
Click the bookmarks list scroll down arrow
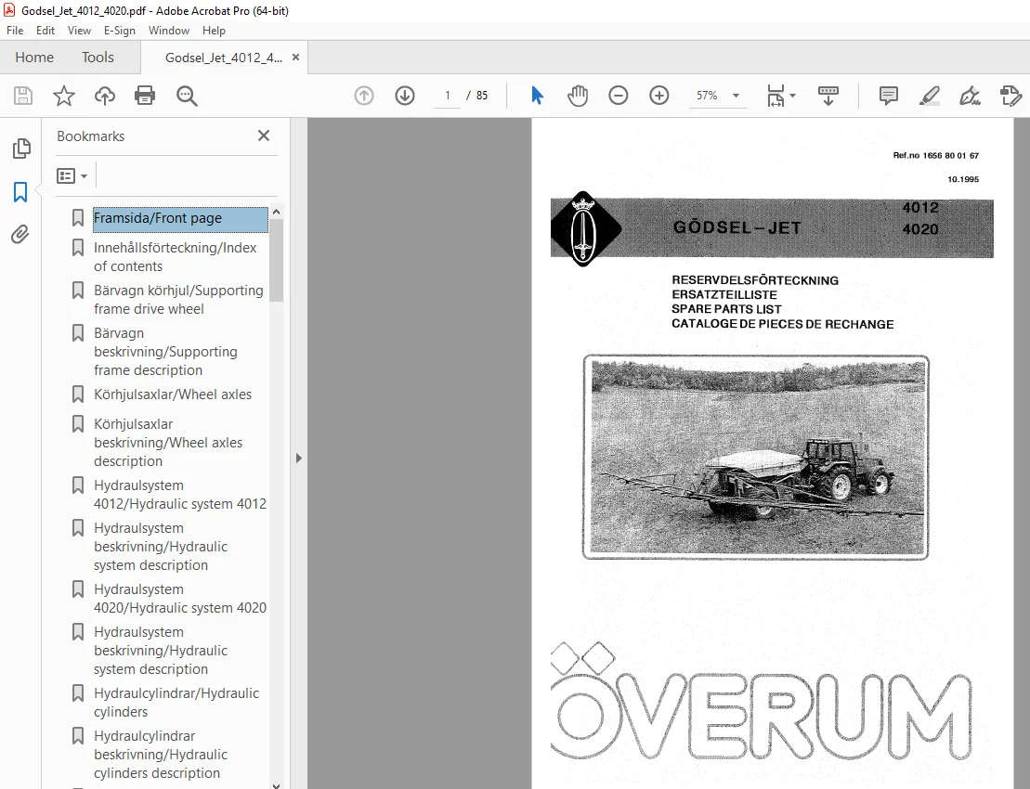(277, 784)
